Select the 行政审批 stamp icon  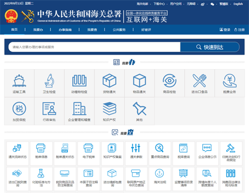[x=49, y=108]
